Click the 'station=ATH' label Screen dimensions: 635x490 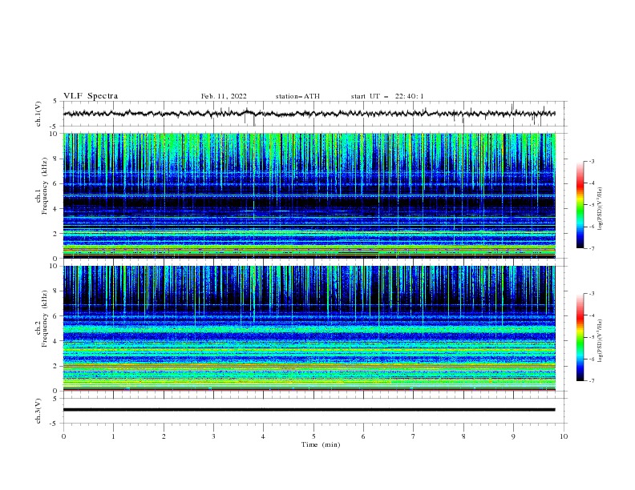297,96
